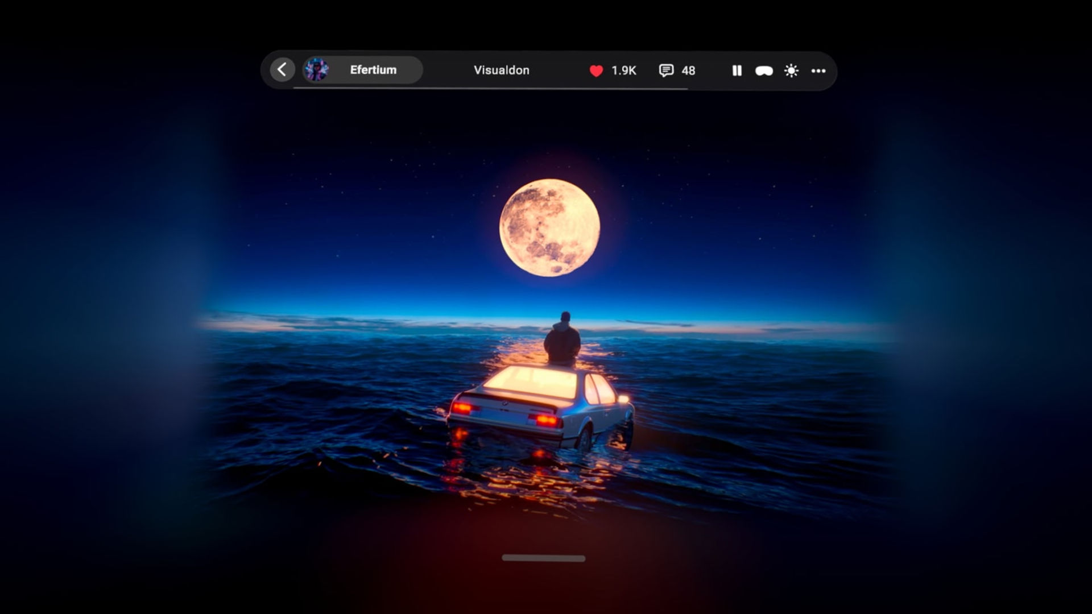The width and height of the screenshot is (1092, 614).
Task: Select the Visualdon title label
Action: [502, 70]
